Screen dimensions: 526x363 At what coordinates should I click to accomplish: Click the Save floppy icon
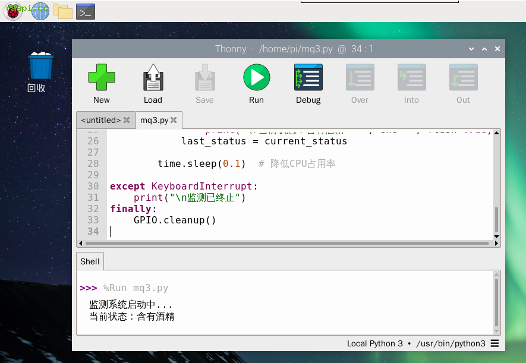pyautogui.click(x=204, y=78)
